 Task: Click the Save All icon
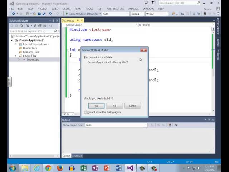coord(44,14)
